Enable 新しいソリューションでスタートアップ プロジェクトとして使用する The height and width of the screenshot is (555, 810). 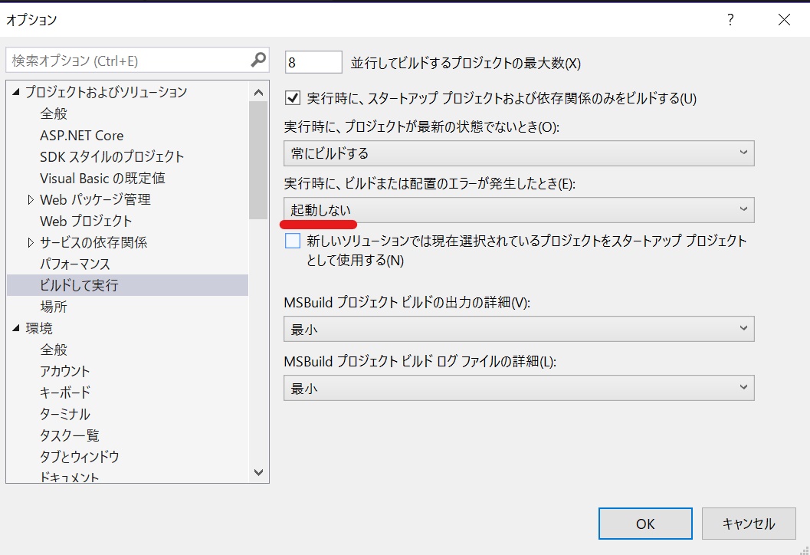291,240
